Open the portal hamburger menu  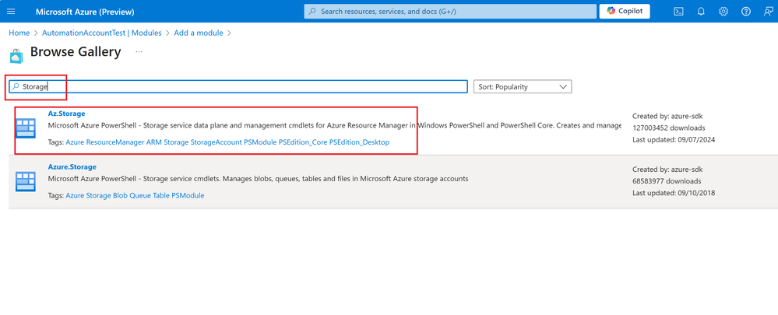tap(11, 12)
